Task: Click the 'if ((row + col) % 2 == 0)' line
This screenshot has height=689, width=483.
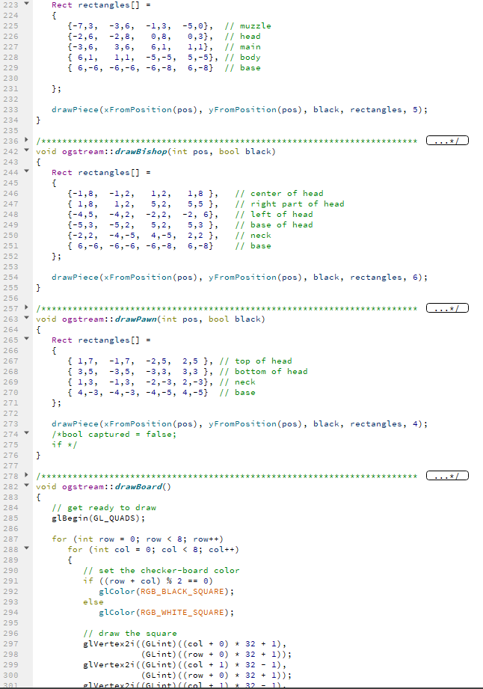Action: (148, 581)
